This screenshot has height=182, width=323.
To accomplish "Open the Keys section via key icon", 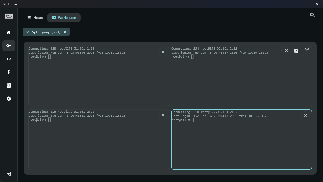I will pyautogui.click(x=9, y=46).
